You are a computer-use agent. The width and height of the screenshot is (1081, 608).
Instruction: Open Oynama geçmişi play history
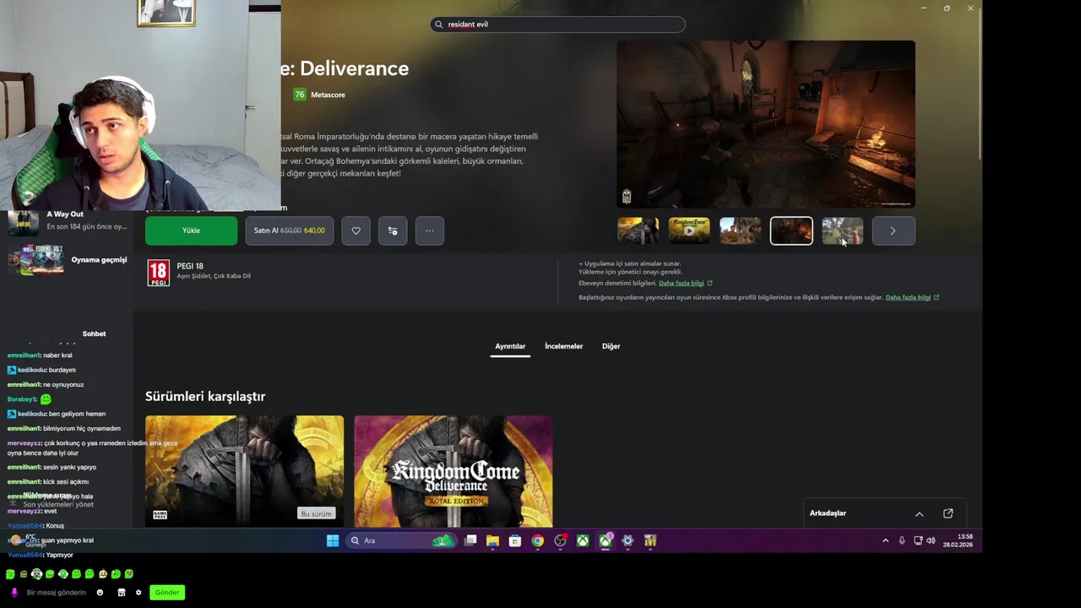coord(68,260)
